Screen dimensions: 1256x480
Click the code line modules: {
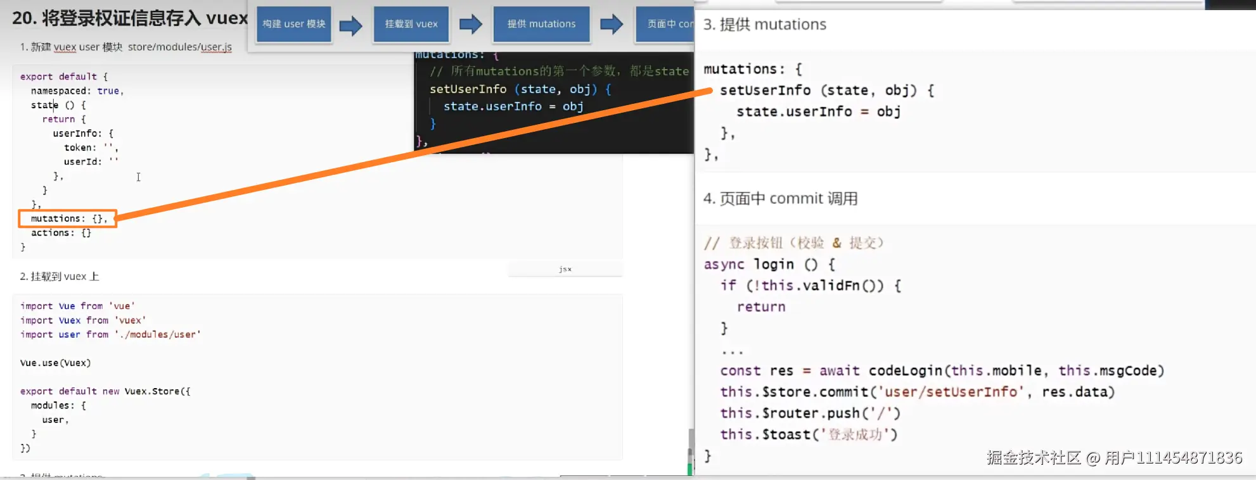[x=58, y=405]
